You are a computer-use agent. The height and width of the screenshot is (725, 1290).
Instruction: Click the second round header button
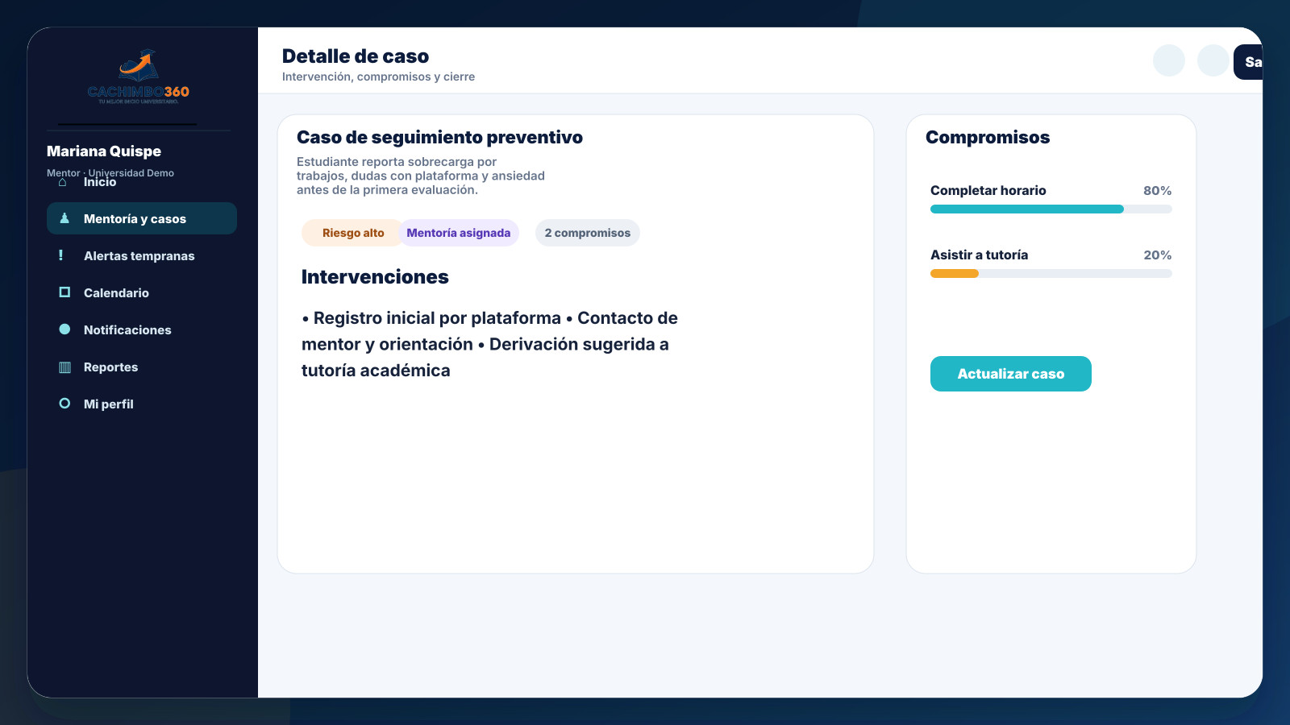coord(1213,60)
